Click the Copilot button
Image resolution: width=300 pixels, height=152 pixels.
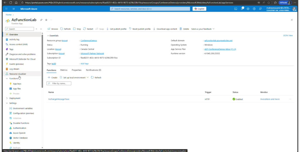pos(199,9)
